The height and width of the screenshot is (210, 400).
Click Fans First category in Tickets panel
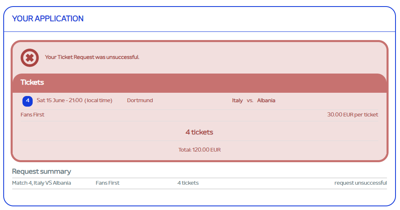tap(33, 115)
